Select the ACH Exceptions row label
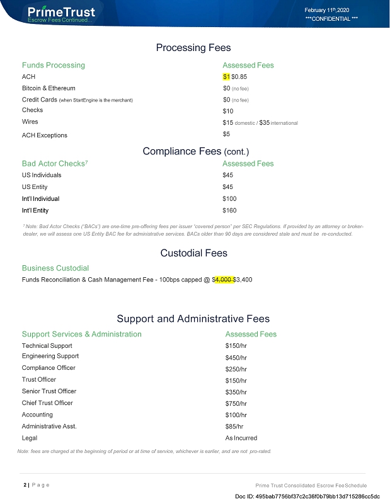The image size is (390, 504). coord(44,135)
